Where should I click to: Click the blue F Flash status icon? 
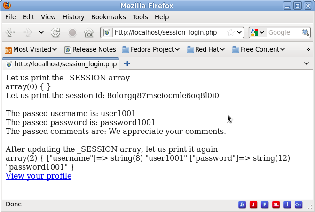tap(265, 204)
